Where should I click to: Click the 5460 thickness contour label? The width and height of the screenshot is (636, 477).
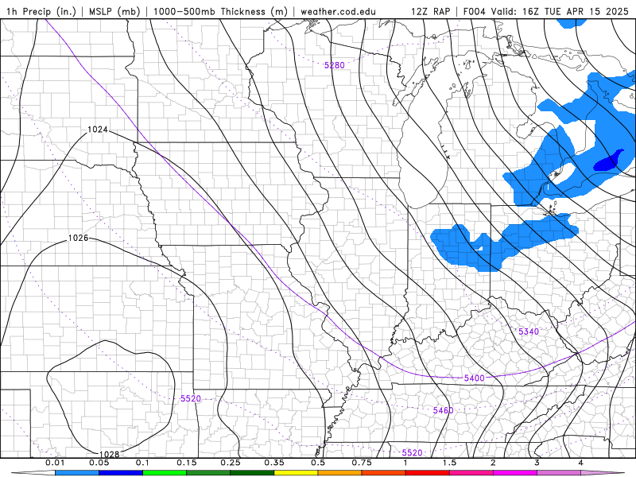point(443,410)
